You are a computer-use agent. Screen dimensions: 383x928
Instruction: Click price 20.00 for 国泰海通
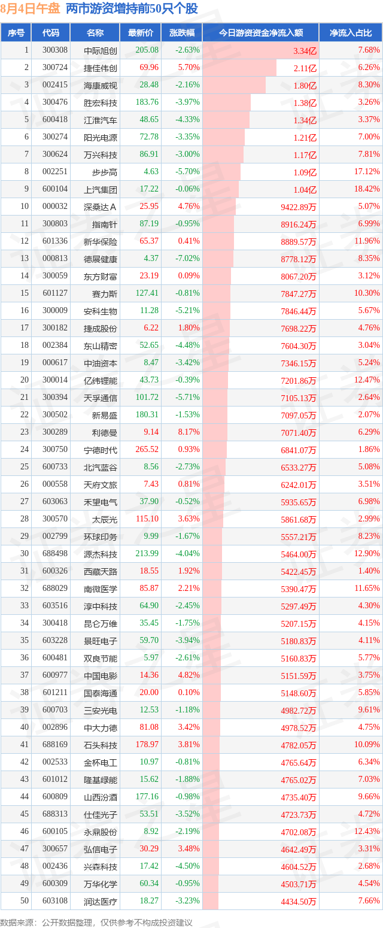click(149, 693)
